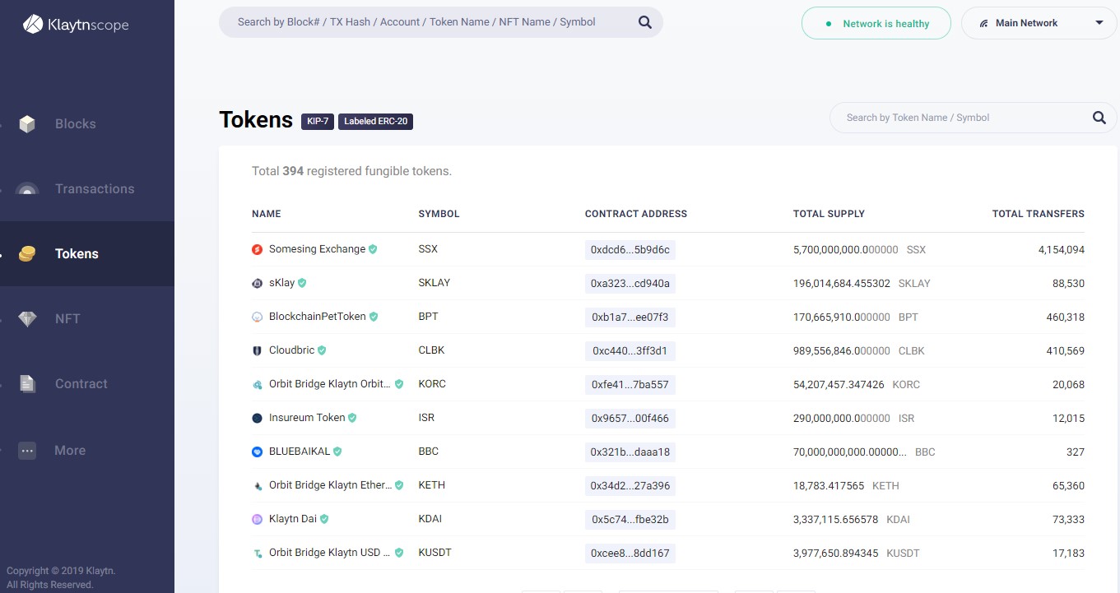Image resolution: width=1120 pixels, height=593 pixels.
Task: Open the Klaytnscope logo home link
Action: pos(76,25)
